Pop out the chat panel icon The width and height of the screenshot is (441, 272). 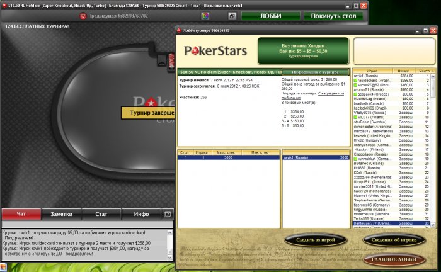tap(168, 214)
